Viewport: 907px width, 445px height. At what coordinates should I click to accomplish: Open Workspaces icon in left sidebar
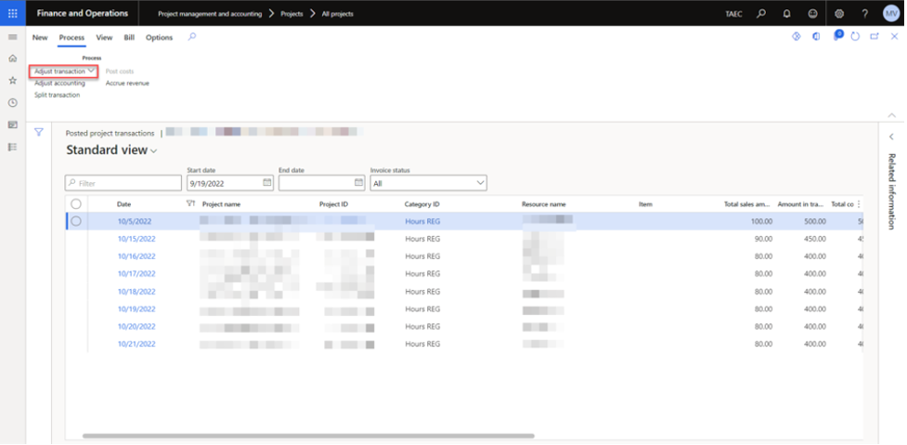(12, 124)
